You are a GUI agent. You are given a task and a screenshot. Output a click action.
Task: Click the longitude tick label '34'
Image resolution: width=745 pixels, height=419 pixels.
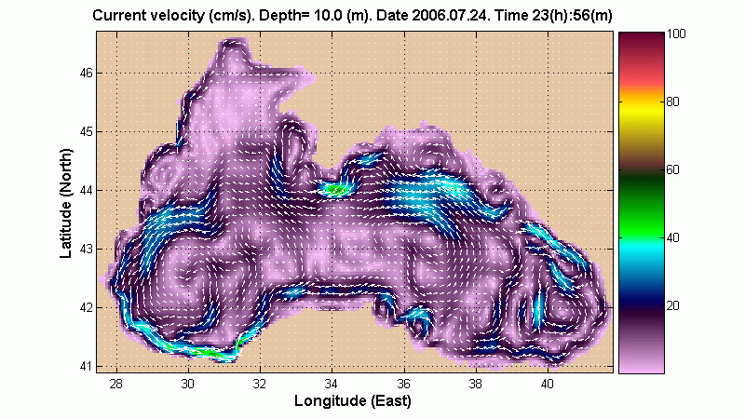pyautogui.click(x=332, y=384)
